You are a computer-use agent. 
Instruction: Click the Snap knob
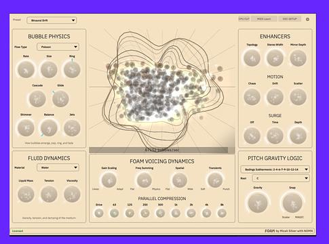coord(292,203)
